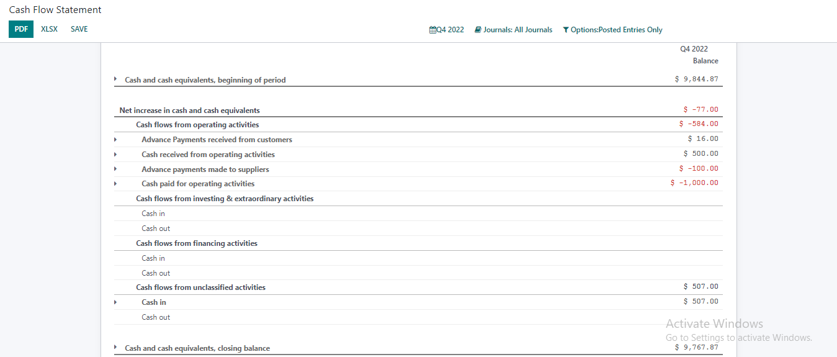Click Cash in under financing activities

pos(153,258)
